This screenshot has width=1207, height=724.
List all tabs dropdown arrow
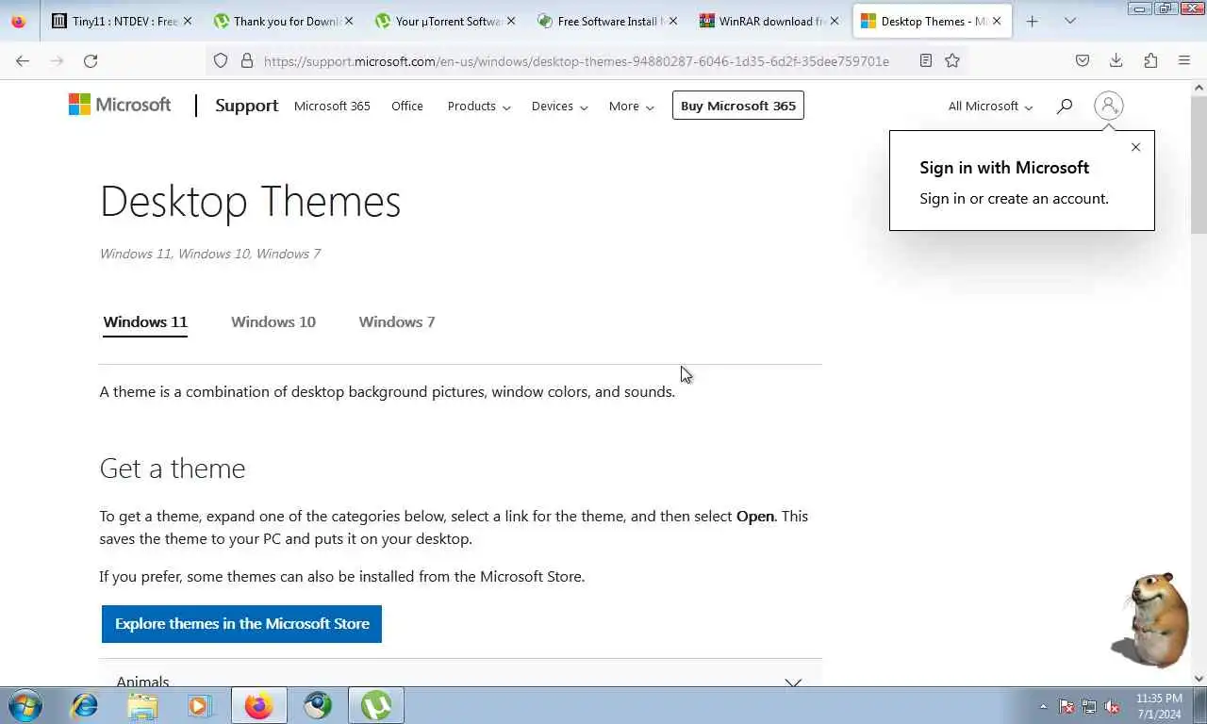1070,21
